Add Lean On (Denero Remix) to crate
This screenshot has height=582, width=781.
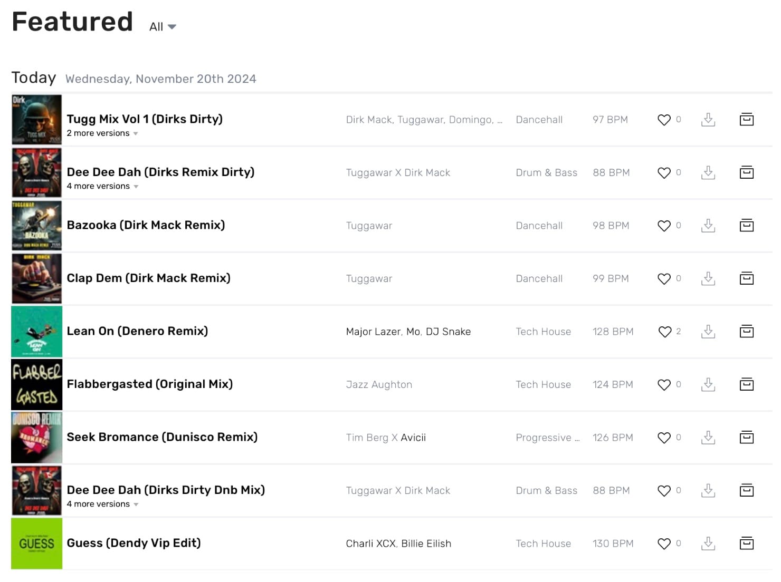click(746, 332)
